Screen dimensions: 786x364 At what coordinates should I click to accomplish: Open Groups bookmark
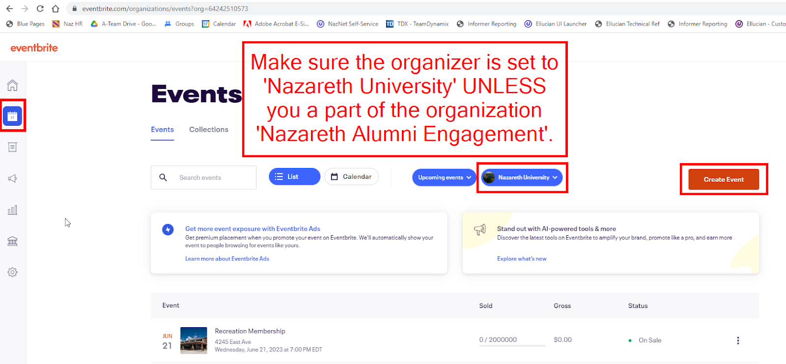click(x=179, y=24)
